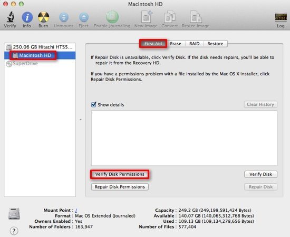Click Repair Disk Permissions button

point(120,187)
